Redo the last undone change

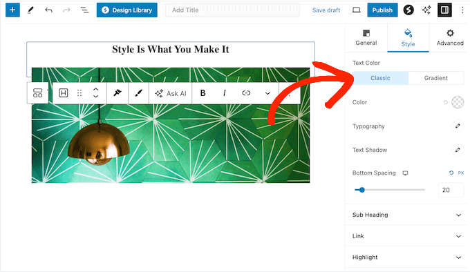tap(66, 10)
